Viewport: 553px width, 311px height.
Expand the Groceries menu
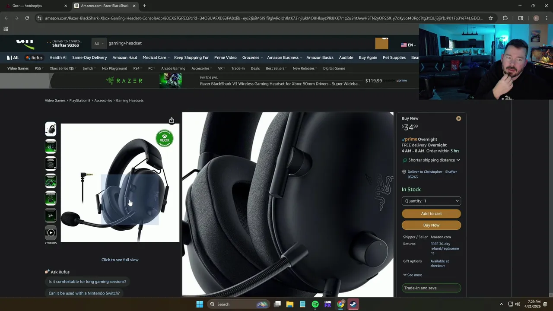pyautogui.click(x=252, y=57)
